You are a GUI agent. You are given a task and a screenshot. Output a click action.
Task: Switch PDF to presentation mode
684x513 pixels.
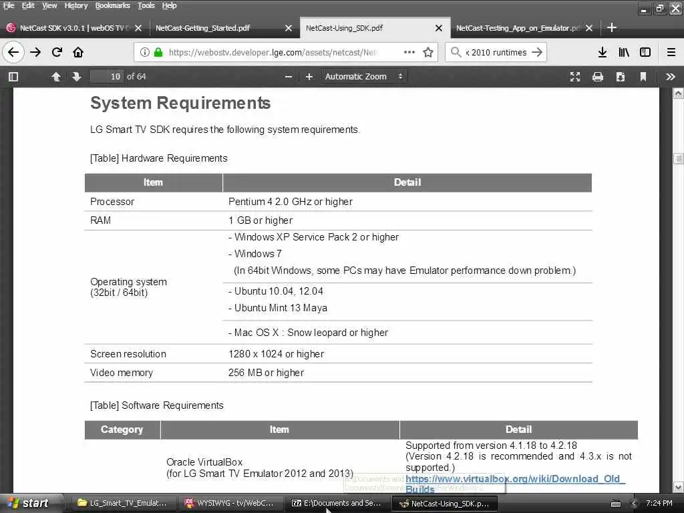pos(575,77)
